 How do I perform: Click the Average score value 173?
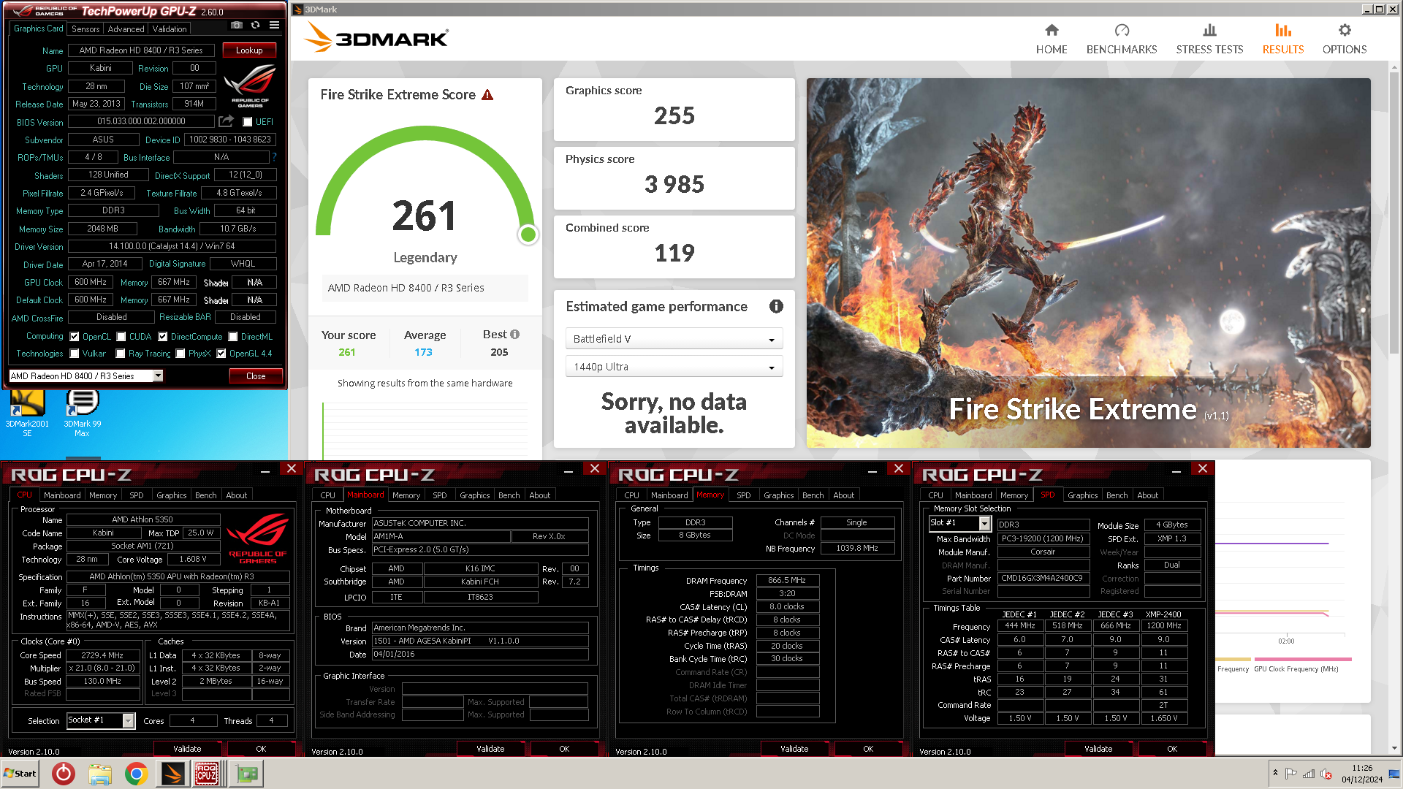click(423, 352)
